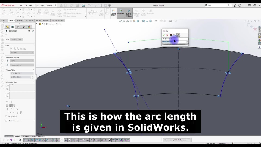Image resolution: width=261 pixels, height=147 pixels.
Task: Select right justify for dimension text
Action: [14, 106]
